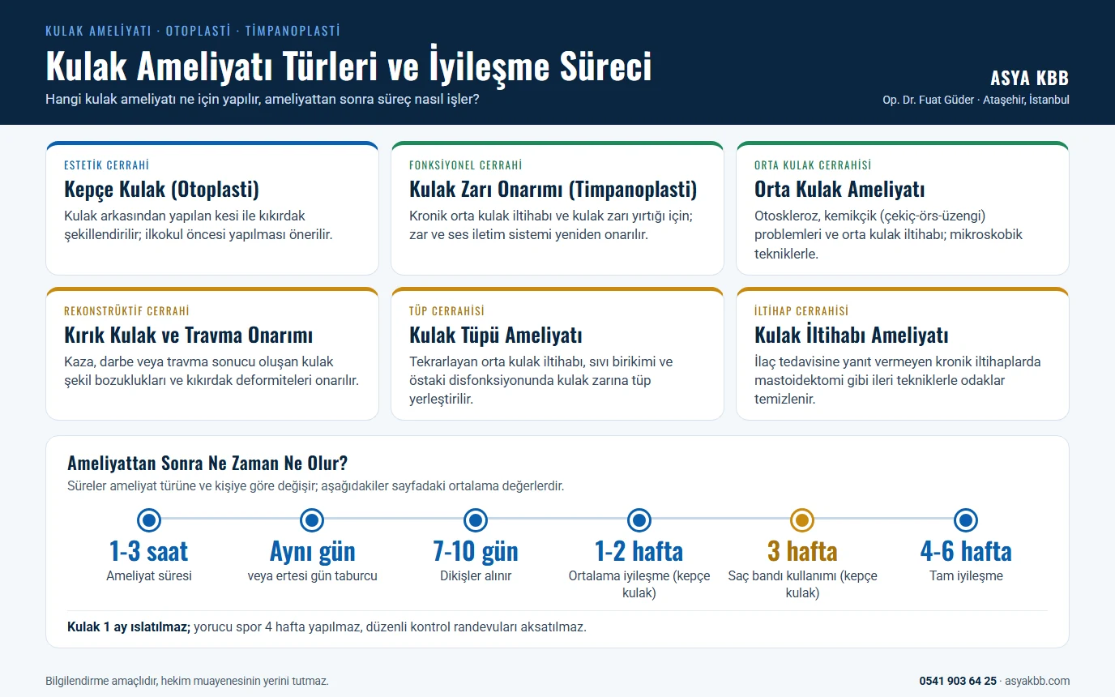
Task: Click the "Ortalama iyileşme (kepçe kulak)" caption
Action: pyautogui.click(x=639, y=584)
